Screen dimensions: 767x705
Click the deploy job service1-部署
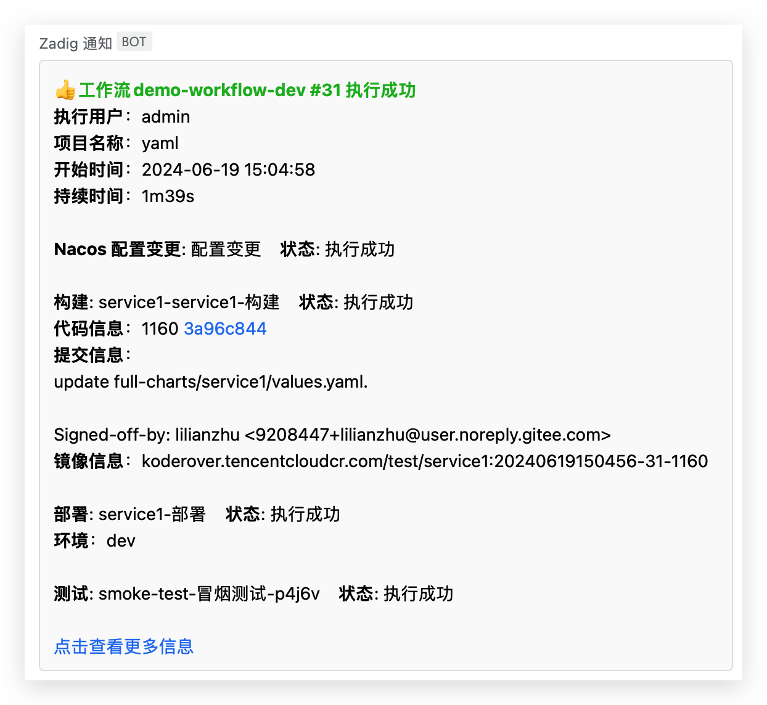[x=152, y=515]
